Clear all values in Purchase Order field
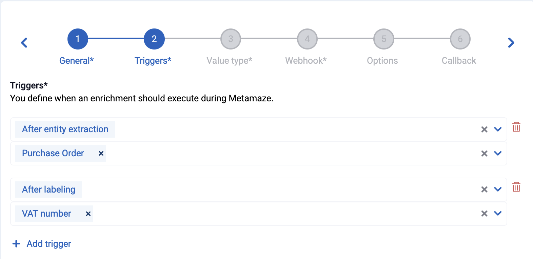533x259 pixels. point(484,154)
